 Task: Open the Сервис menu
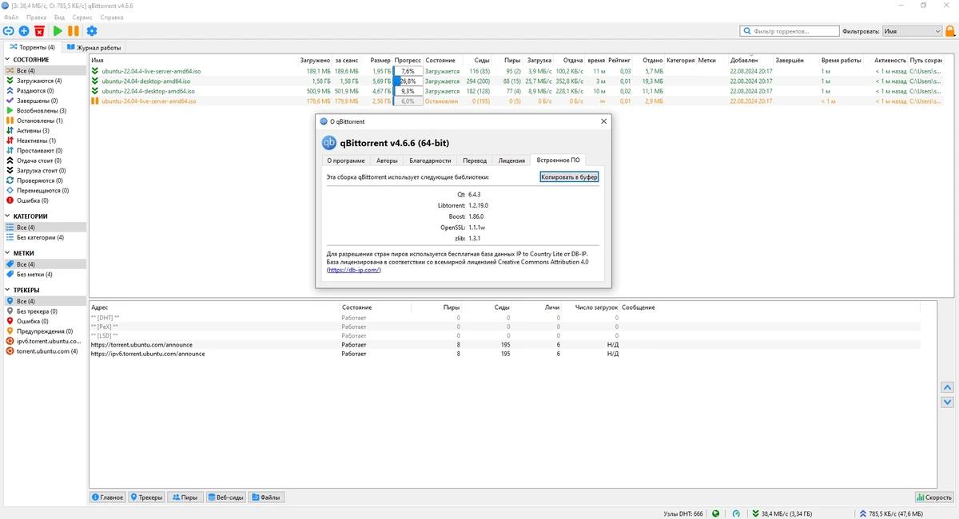[x=82, y=17]
